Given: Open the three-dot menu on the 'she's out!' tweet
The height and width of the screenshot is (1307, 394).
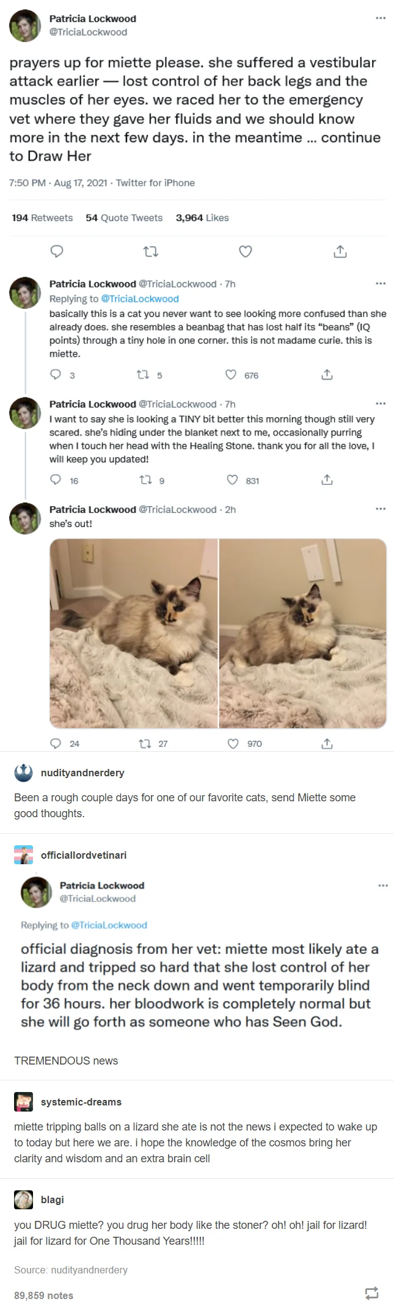Looking at the screenshot, I should click(380, 508).
